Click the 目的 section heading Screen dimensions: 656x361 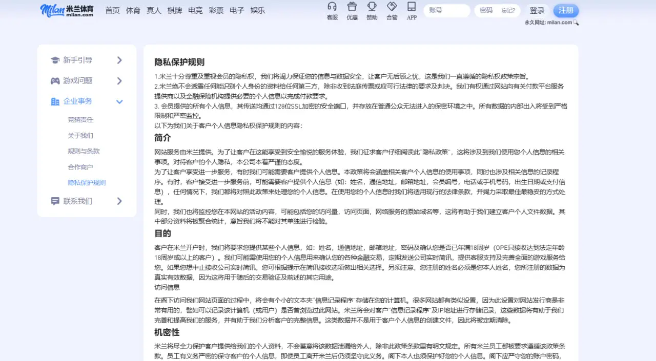point(163,233)
